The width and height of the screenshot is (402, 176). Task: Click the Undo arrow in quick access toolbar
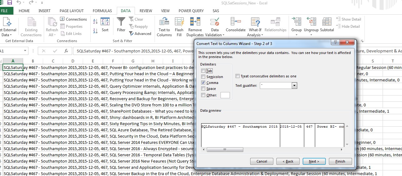(19, 3)
